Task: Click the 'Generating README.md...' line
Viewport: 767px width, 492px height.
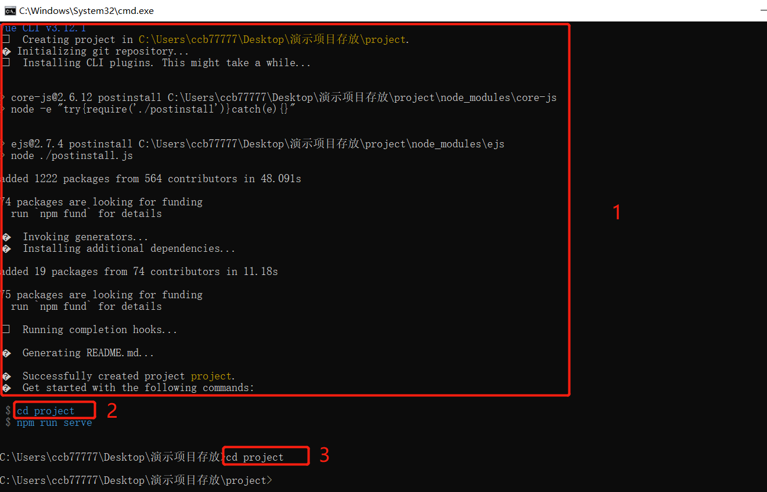Action: [x=78, y=353]
